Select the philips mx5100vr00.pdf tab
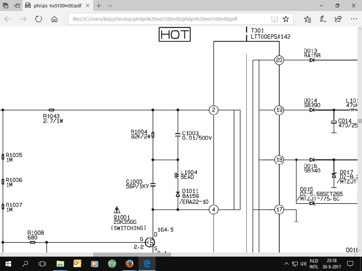Image resolution: width=362 pixels, height=271 pixels. point(58,6)
